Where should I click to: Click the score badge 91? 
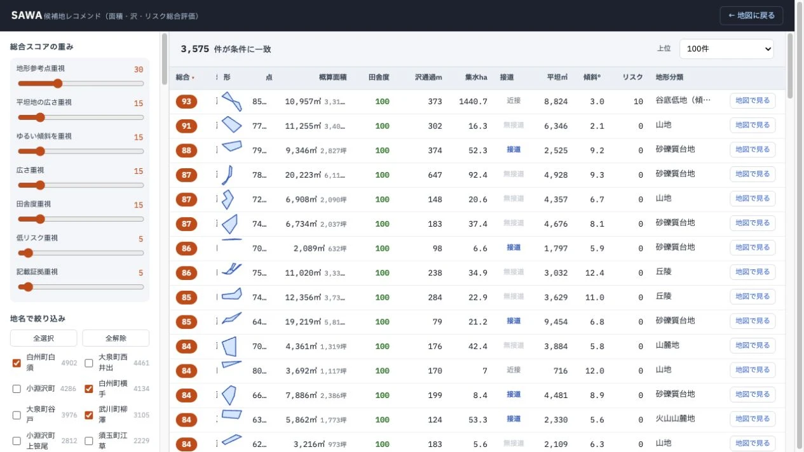[186, 126]
